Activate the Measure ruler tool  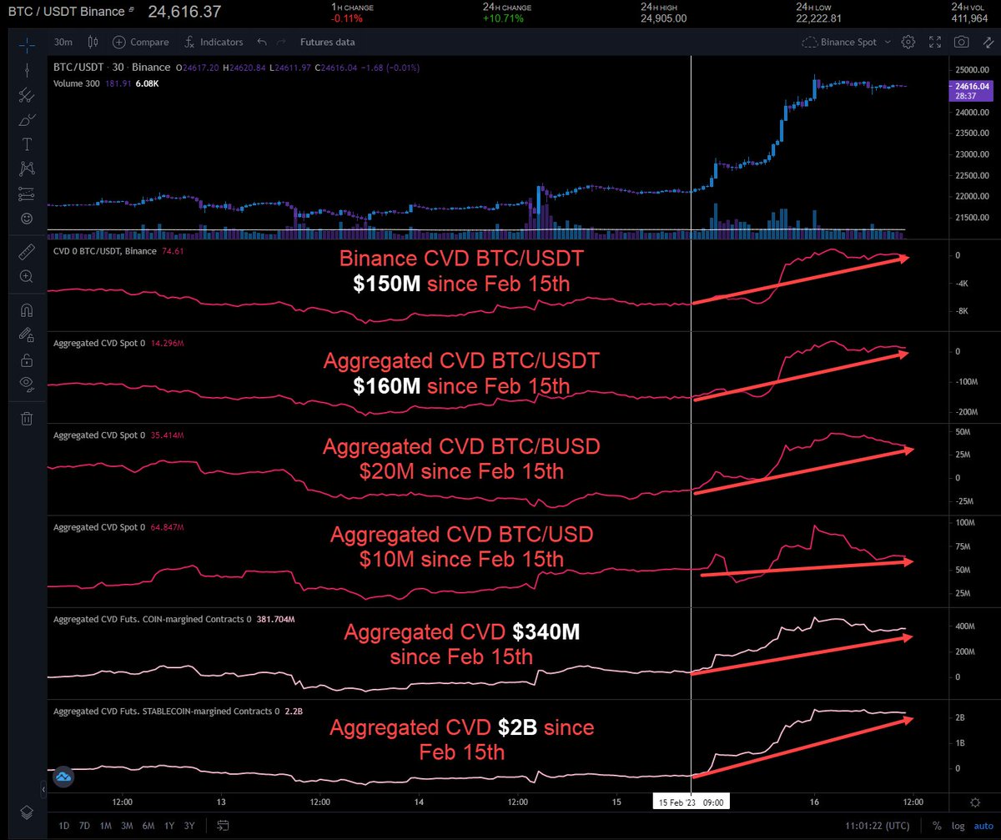tap(26, 251)
